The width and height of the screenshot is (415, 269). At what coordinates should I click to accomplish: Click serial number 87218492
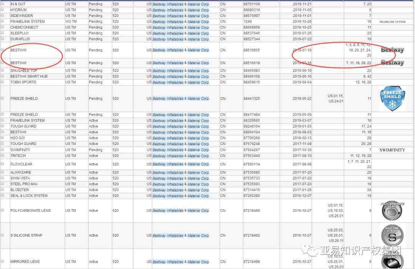click(x=251, y=235)
